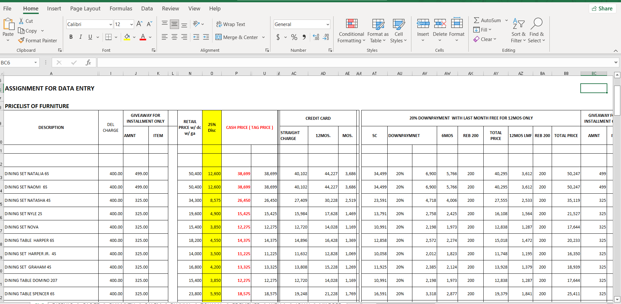Image resolution: width=621 pixels, height=304 pixels.
Task: Decrease decimal places
Action: click(x=326, y=37)
